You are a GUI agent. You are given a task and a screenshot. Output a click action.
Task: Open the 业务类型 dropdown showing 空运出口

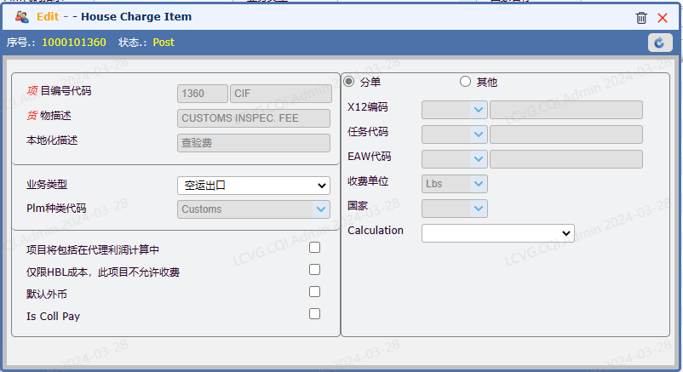tap(254, 186)
